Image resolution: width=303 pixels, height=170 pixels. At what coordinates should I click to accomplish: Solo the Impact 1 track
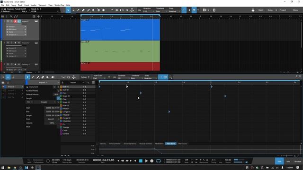pyautogui.click(x=11, y=21)
